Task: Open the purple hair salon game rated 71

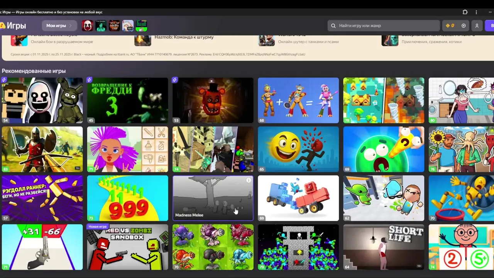Action: (127, 149)
